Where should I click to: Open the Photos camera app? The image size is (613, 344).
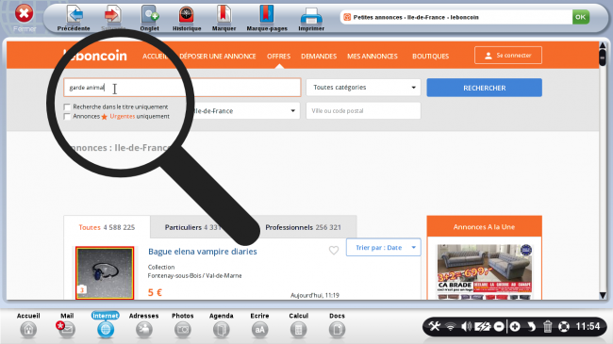point(183,325)
